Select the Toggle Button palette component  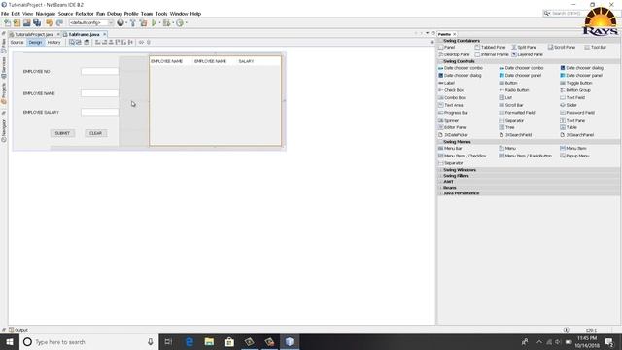(x=576, y=83)
